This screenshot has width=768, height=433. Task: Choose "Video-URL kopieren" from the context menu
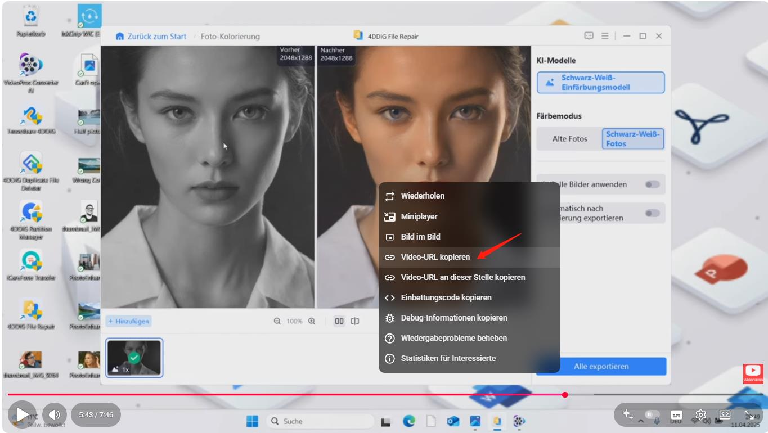[x=435, y=257]
